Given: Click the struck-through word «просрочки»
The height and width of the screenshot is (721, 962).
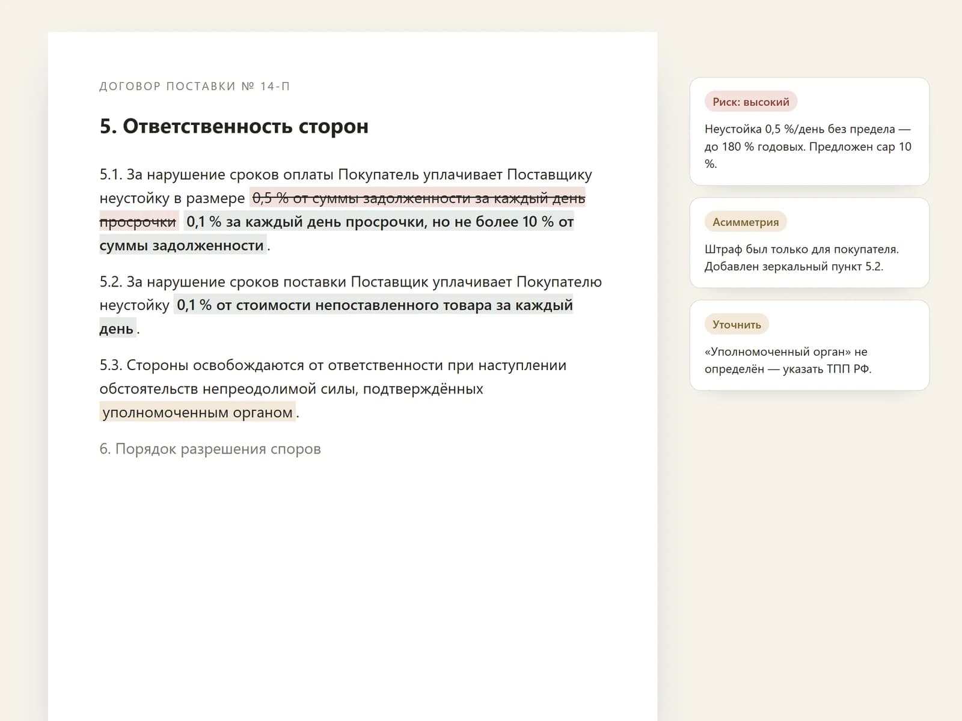Looking at the screenshot, I should 138,222.
